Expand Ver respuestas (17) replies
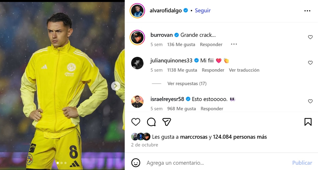Viewport: 318px width, 170px height. pyautogui.click(x=187, y=84)
